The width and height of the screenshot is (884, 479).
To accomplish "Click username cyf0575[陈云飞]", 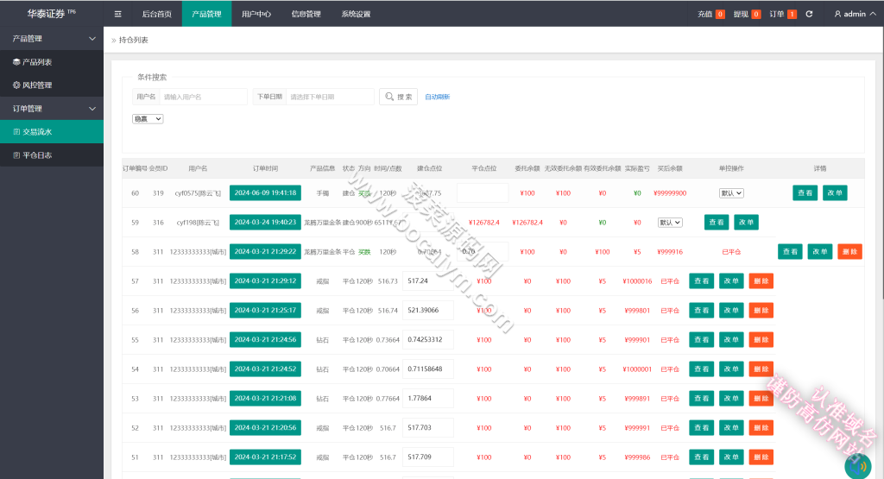I will click(x=198, y=193).
